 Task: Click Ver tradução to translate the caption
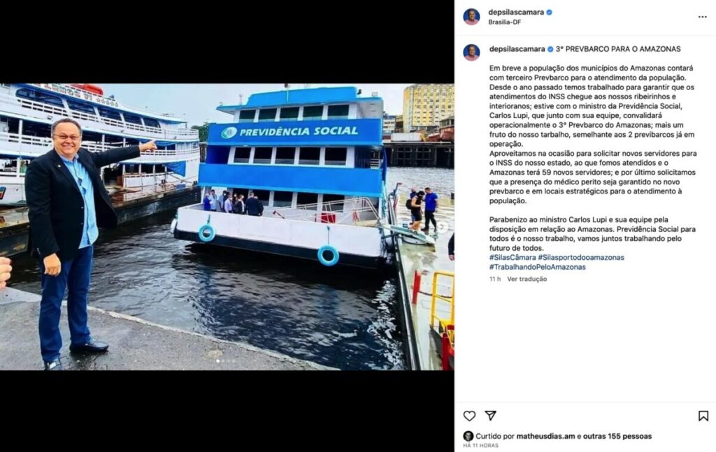click(527, 279)
